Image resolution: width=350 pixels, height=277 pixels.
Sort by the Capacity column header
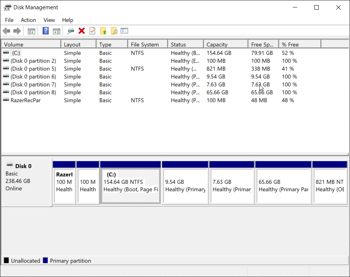(226, 45)
